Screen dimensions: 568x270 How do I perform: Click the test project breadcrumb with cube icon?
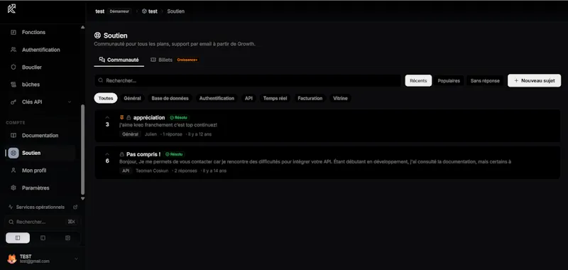[150, 11]
